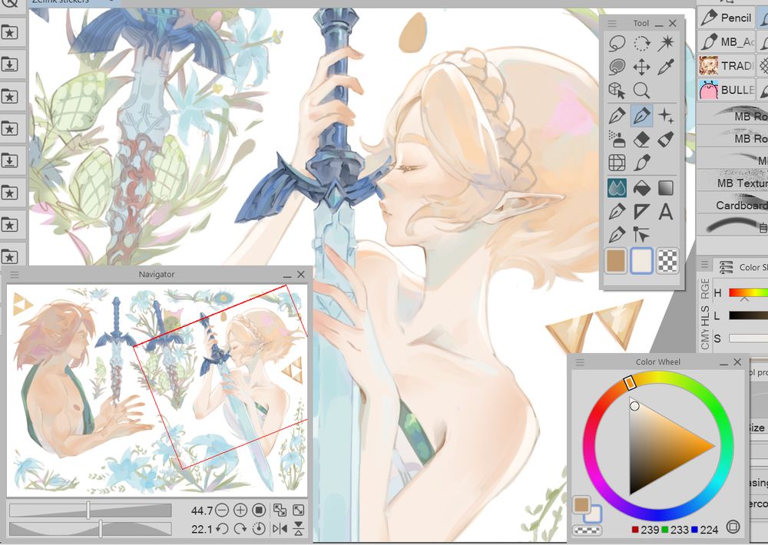Select tan main color swatch in Tool palette
The height and width of the screenshot is (545, 768).
pyautogui.click(x=616, y=260)
